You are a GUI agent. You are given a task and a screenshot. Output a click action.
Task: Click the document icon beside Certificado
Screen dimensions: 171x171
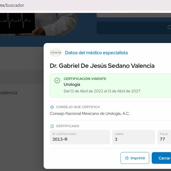[x=52, y=126]
